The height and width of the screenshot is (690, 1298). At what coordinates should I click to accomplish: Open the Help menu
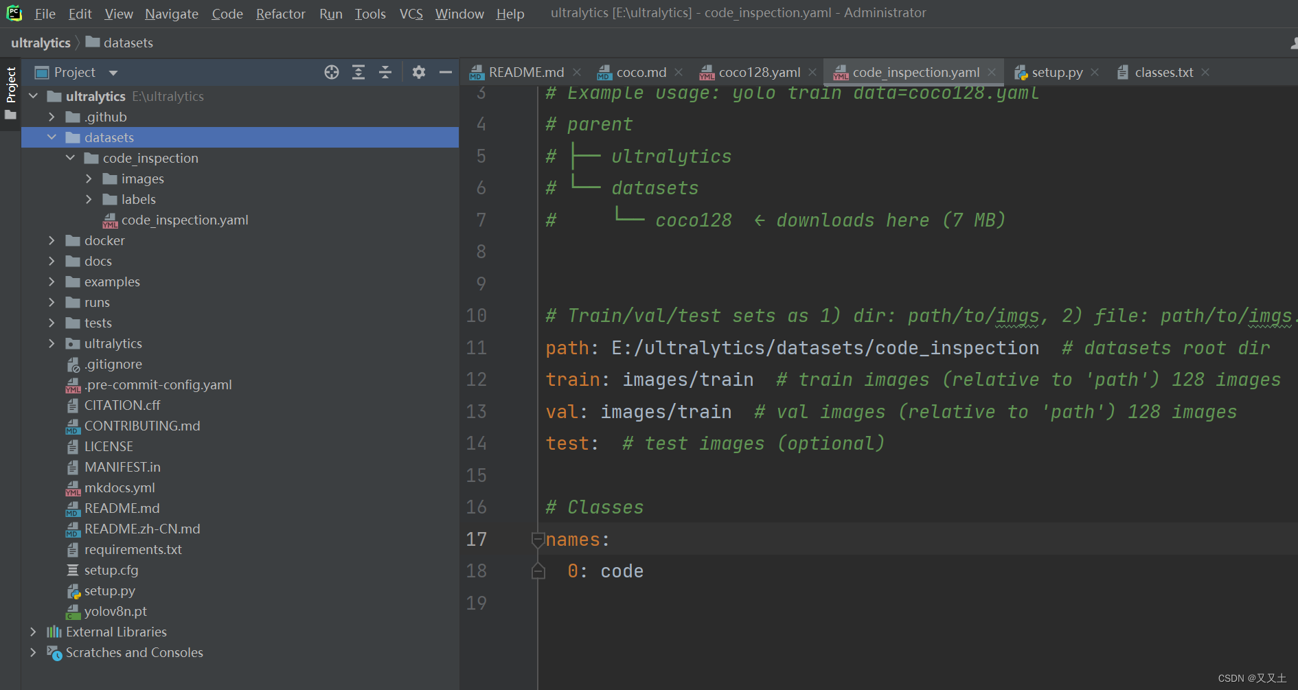[510, 14]
